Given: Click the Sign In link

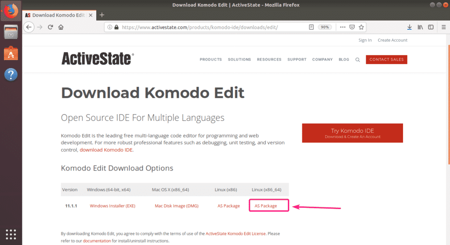Looking at the screenshot, I should [365, 40].
